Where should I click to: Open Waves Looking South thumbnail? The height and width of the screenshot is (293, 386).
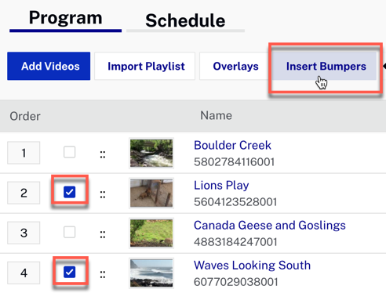pos(151,273)
